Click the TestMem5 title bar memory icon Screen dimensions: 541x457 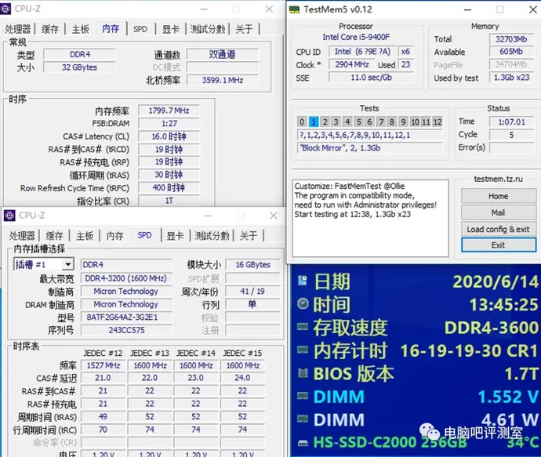(x=294, y=9)
